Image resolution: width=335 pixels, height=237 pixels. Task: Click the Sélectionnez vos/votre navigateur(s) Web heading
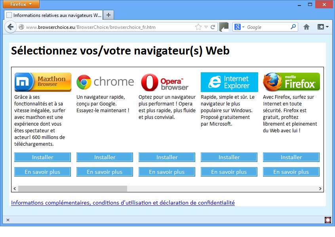click(120, 51)
